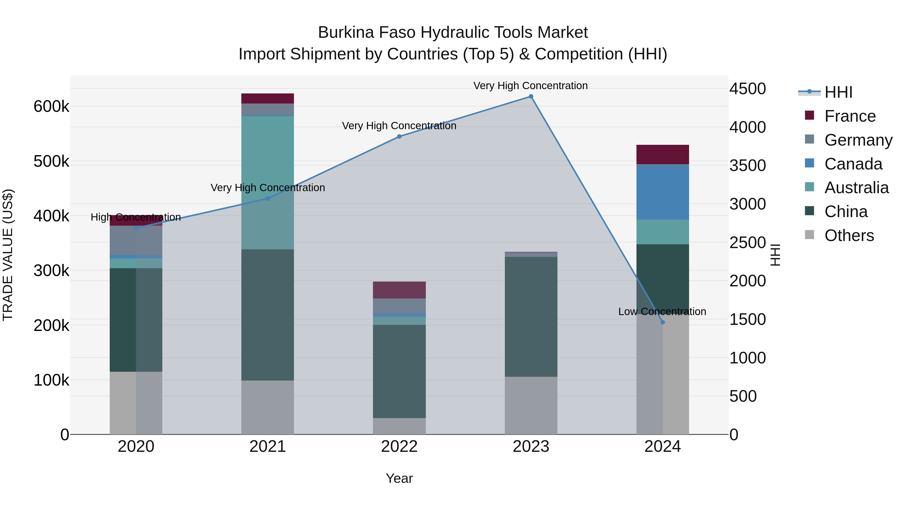Screen dimensions: 906x510
Task: Click the Germany slate legend swatch
Action: coord(809,139)
